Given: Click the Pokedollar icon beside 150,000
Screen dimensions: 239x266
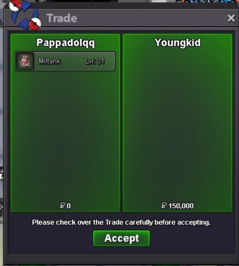Looking at the screenshot, I should click(x=164, y=205).
